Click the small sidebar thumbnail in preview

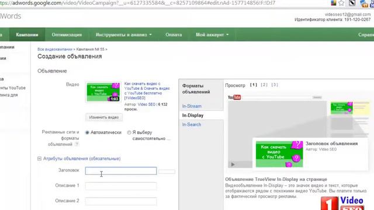pyautogui.click(x=341, y=108)
